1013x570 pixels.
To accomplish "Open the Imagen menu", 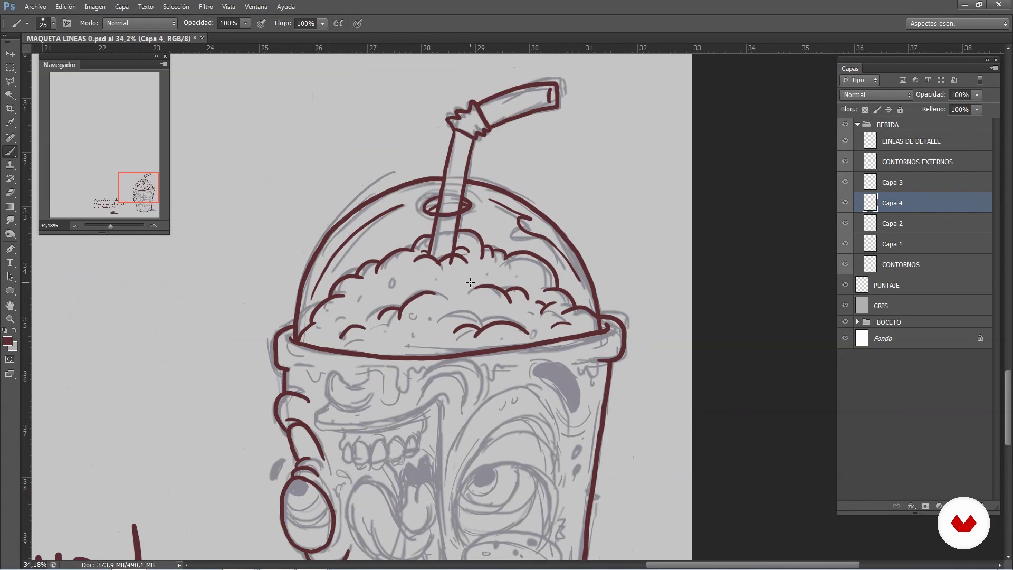I will point(95,7).
